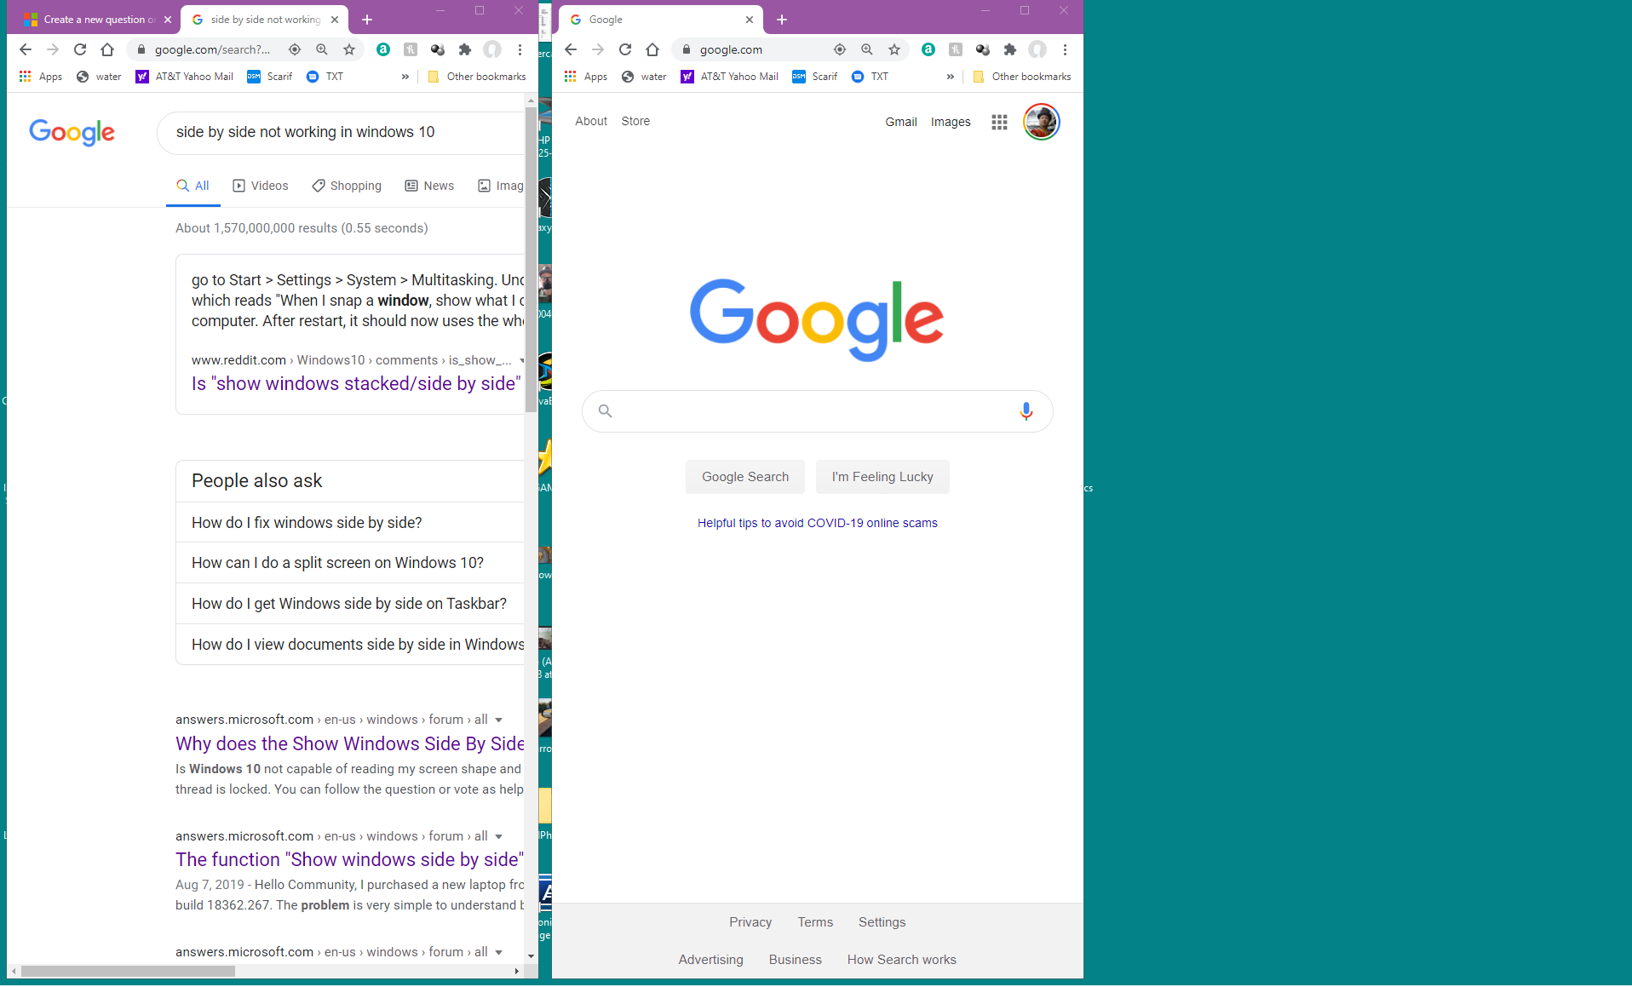1632x987 pixels.
Task: Open zoom control in left window address bar
Action: 322,49
